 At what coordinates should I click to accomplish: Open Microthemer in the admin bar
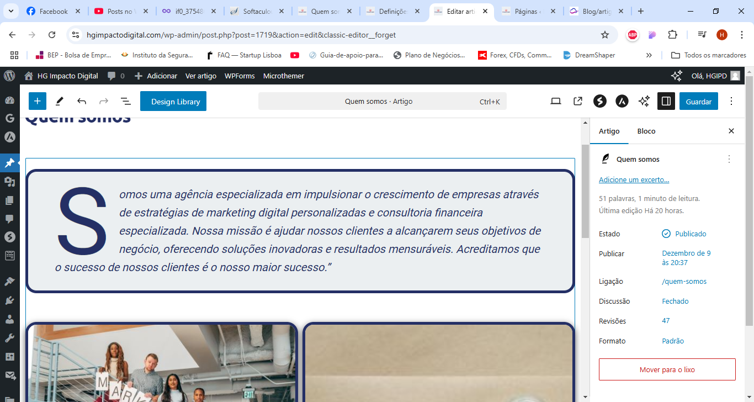[x=284, y=76]
